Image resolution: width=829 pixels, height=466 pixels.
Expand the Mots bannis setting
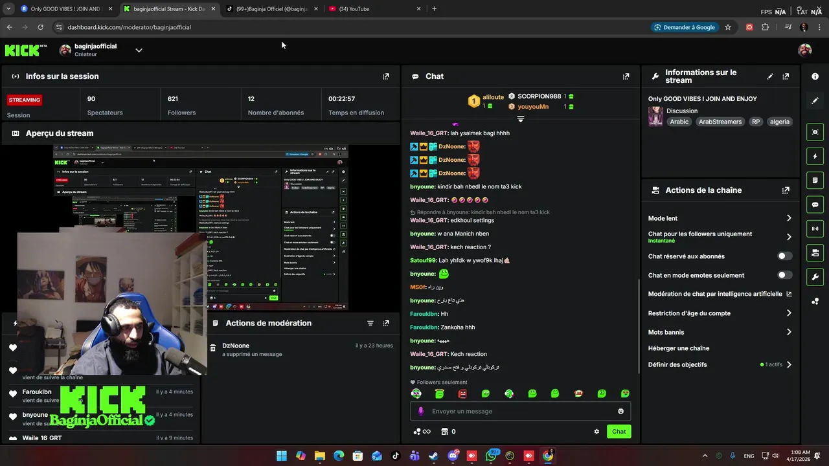pos(789,332)
